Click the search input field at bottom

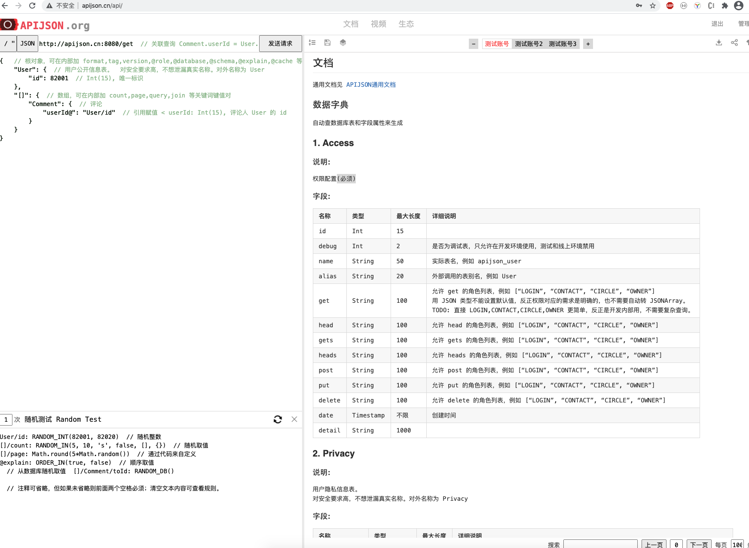coord(600,544)
